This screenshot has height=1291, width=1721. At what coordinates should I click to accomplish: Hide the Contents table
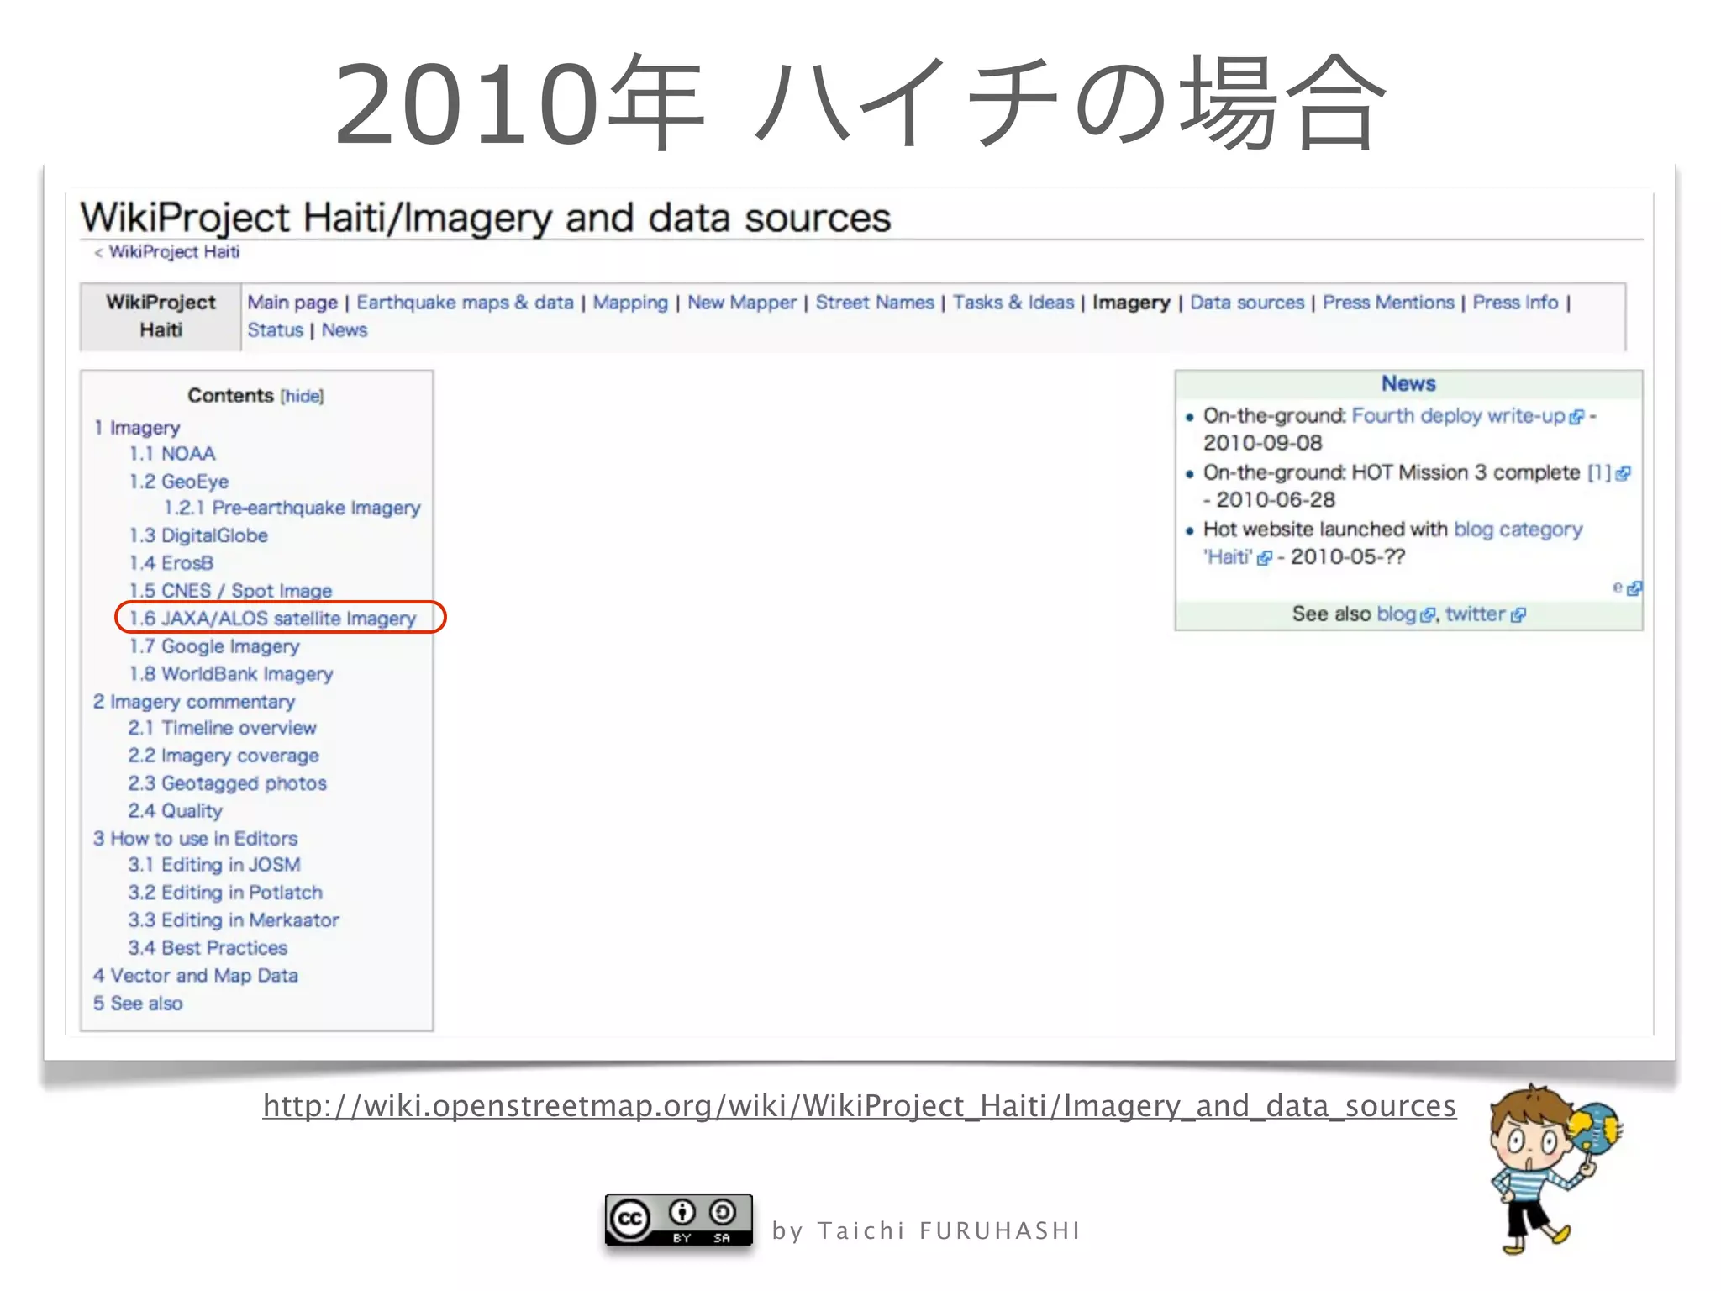pyautogui.click(x=302, y=396)
